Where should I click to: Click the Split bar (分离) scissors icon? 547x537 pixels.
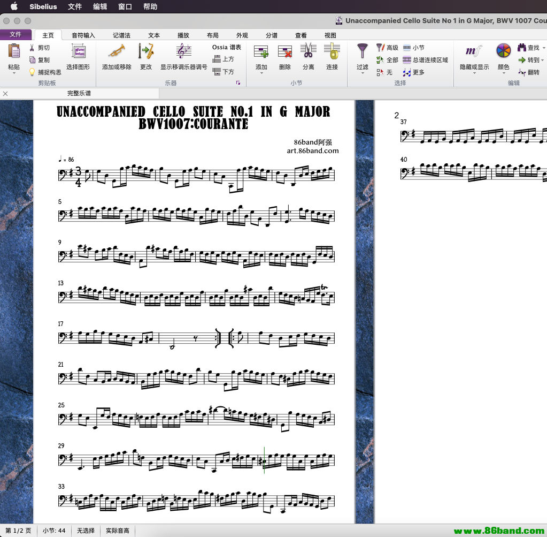(x=308, y=52)
